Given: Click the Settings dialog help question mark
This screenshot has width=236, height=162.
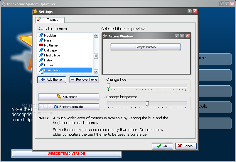Looking at the screenshot, I should click(190, 11).
